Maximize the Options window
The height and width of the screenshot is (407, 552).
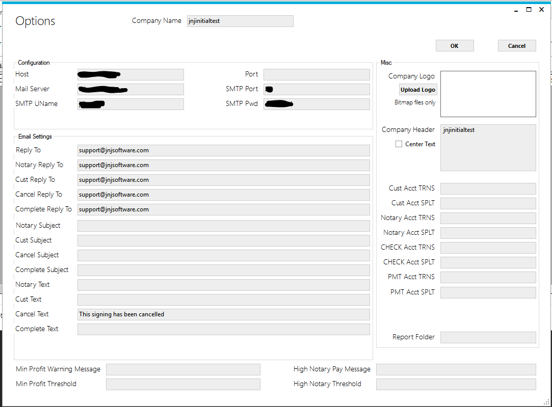[x=529, y=10]
